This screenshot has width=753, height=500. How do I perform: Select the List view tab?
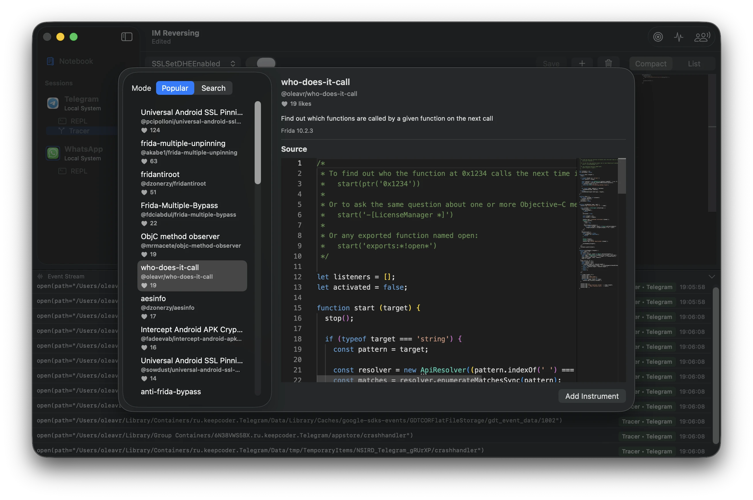(694, 64)
